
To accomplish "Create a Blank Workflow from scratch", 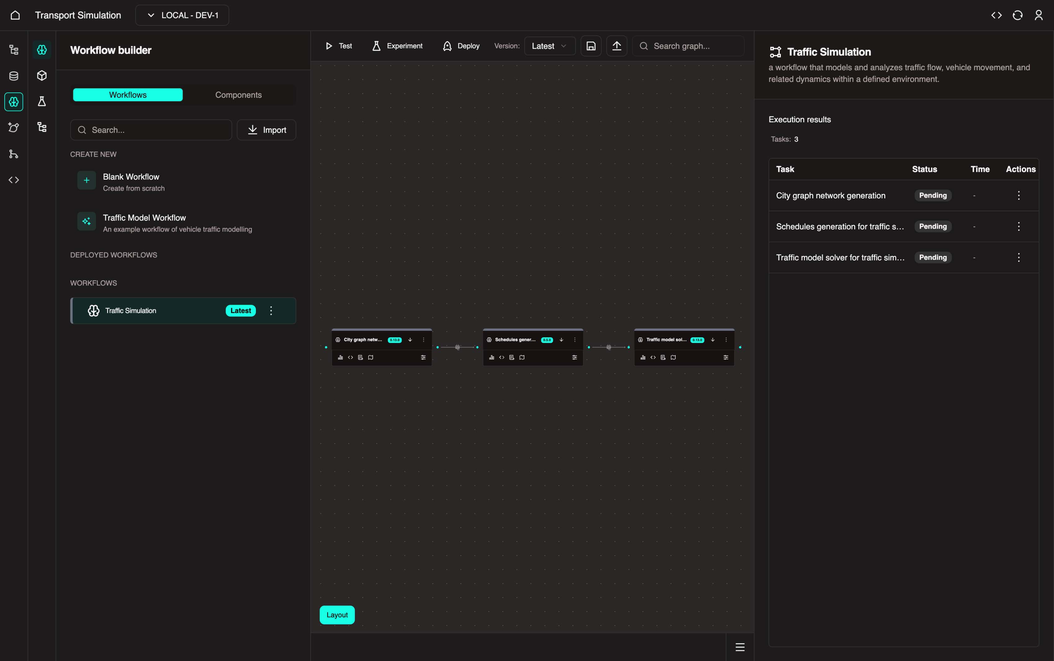I will click(x=183, y=182).
